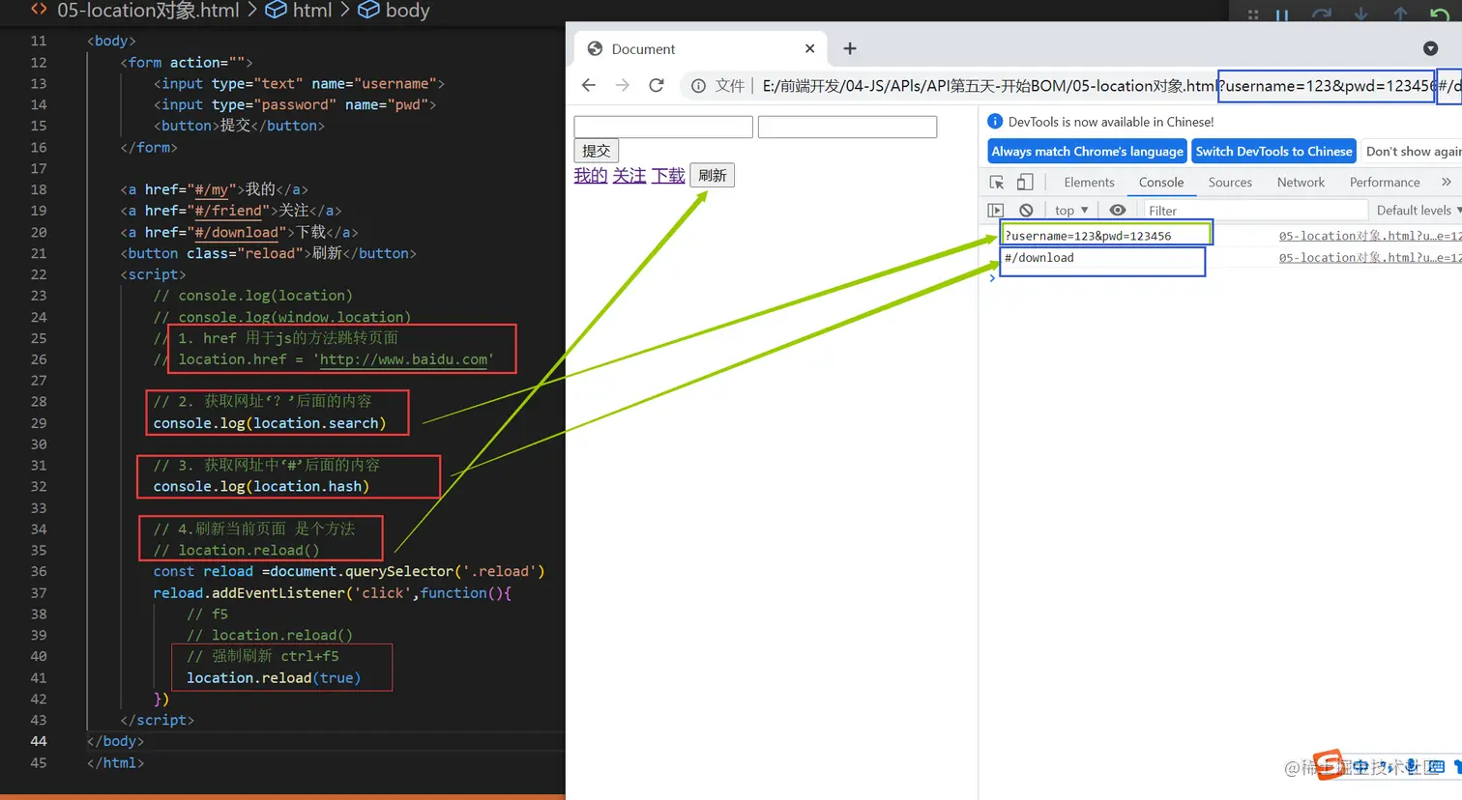This screenshot has width=1462, height=800.
Task: Click the querySelector('.reload') code line
Action: (349, 571)
